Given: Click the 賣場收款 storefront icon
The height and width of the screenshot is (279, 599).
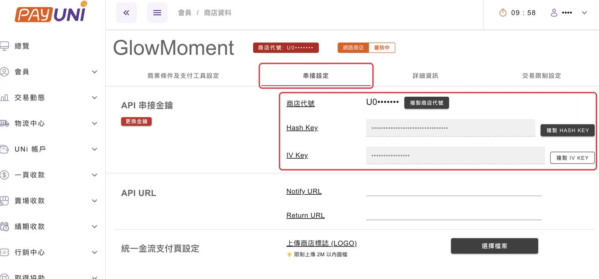Looking at the screenshot, I should point(4,201).
